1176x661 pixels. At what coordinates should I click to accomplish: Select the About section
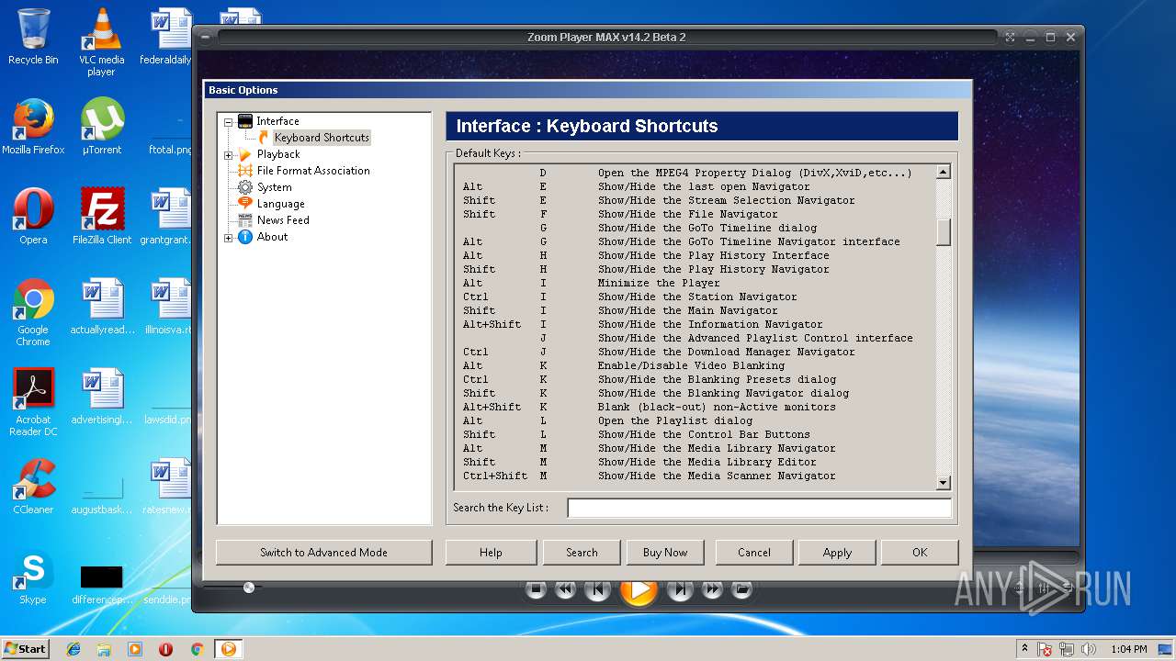[x=272, y=237]
